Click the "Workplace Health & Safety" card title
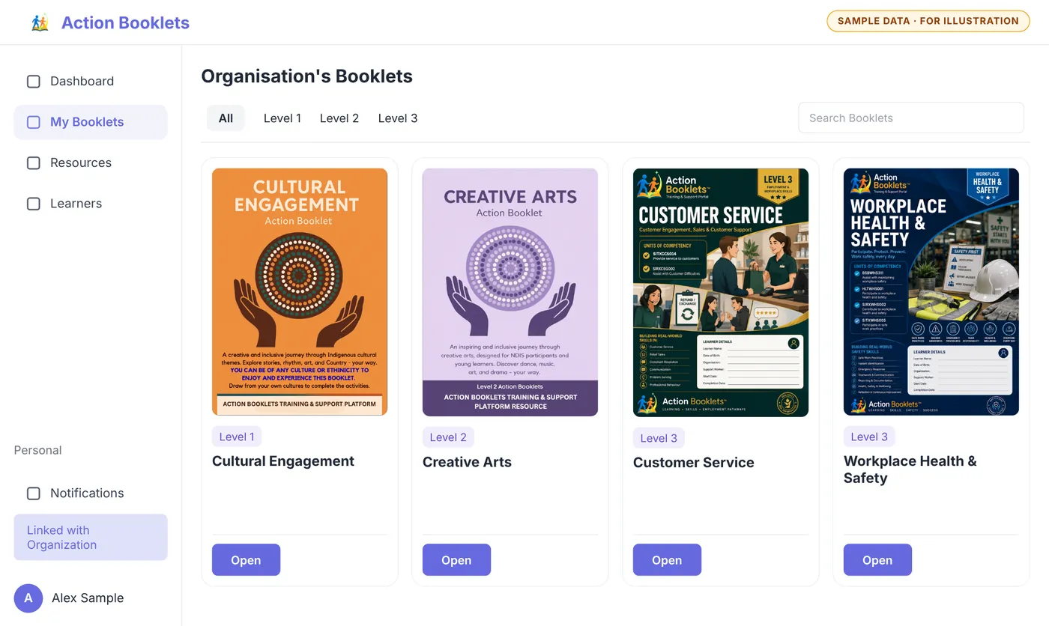Screen dimensions: 1049x626 (910, 469)
